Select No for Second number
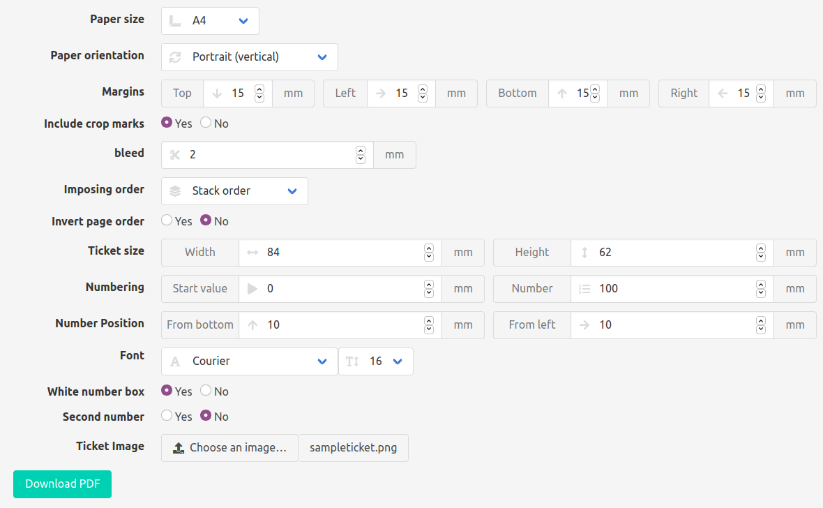This screenshot has height=508, width=823. pyautogui.click(x=206, y=415)
